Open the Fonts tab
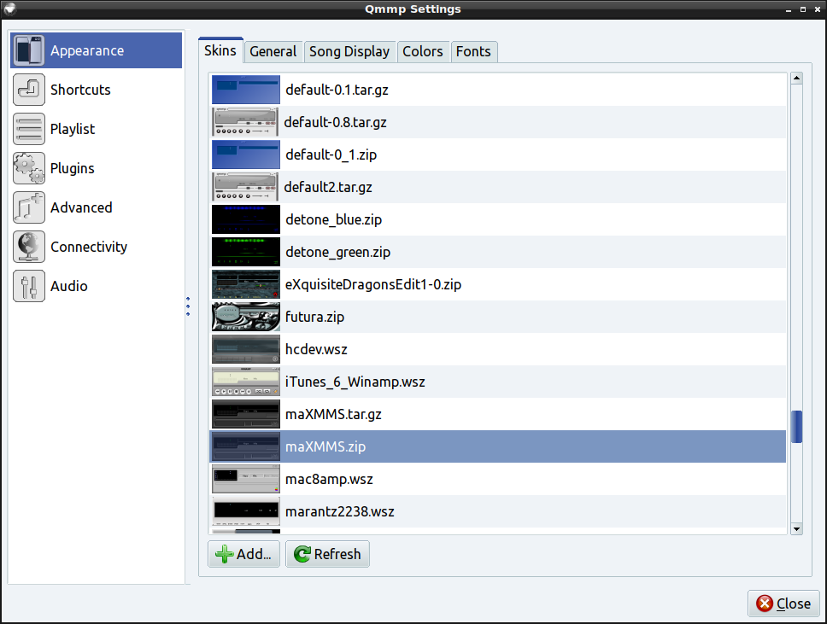 (x=473, y=51)
